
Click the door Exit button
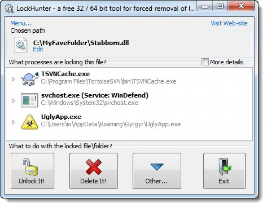[x=224, y=171]
